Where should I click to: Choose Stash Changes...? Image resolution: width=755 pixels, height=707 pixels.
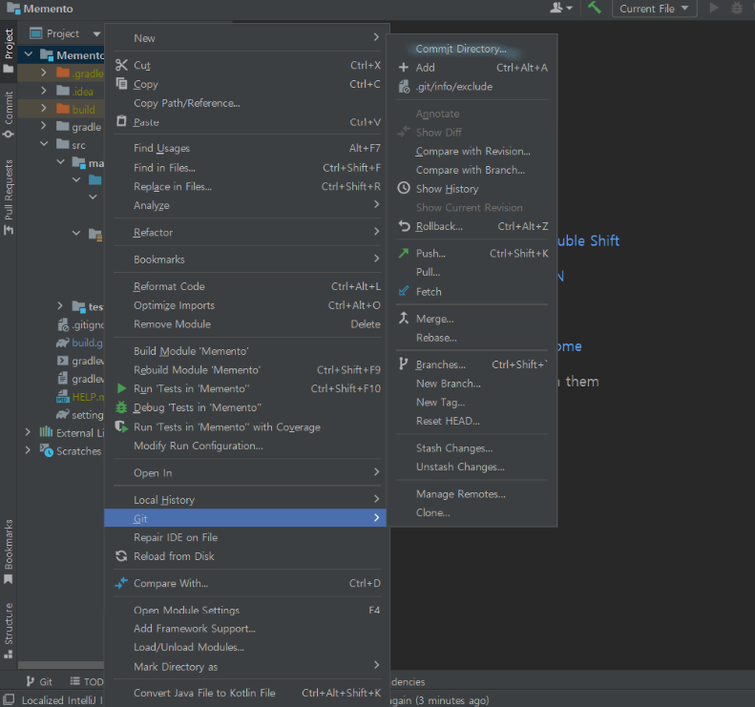point(472,448)
